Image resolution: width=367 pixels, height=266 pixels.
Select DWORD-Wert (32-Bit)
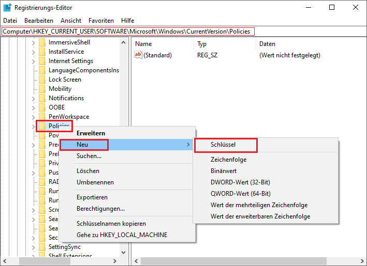[266, 182]
